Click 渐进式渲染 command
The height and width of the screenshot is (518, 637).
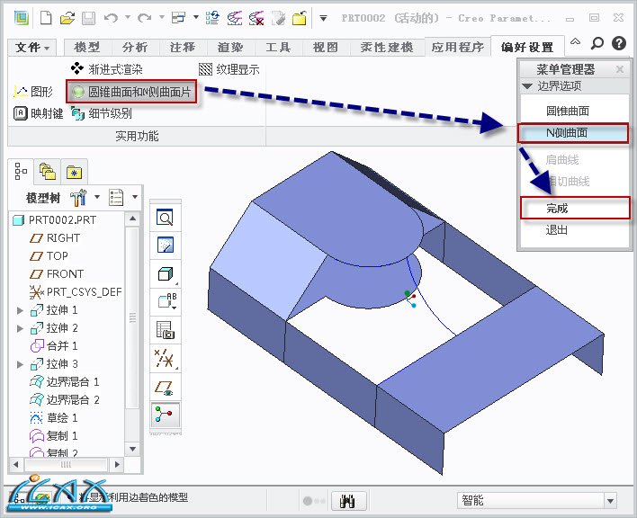coord(107,69)
